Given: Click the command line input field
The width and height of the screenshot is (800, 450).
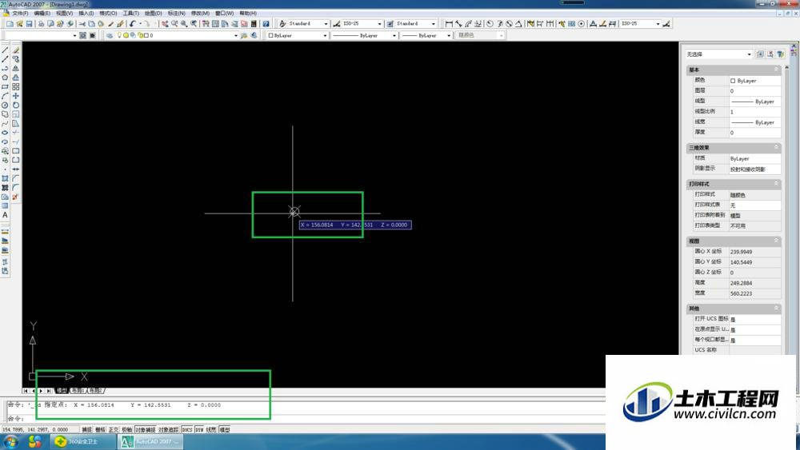Looking at the screenshot, I should [x=306, y=418].
